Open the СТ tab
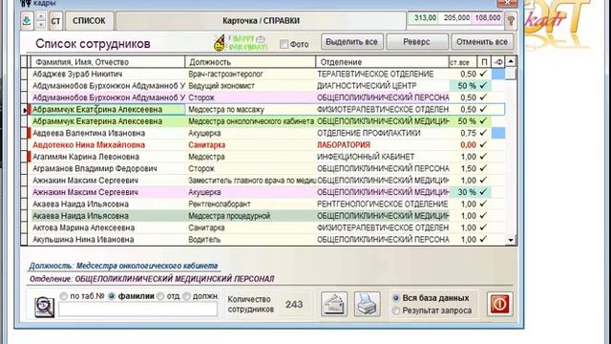611x344 pixels. click(55, 21)
